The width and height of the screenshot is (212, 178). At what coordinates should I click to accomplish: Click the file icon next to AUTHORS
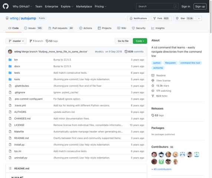10,112
